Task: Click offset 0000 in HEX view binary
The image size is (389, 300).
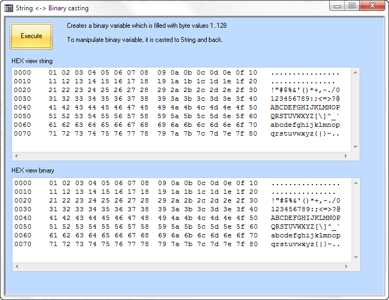Action: (23, 183)
